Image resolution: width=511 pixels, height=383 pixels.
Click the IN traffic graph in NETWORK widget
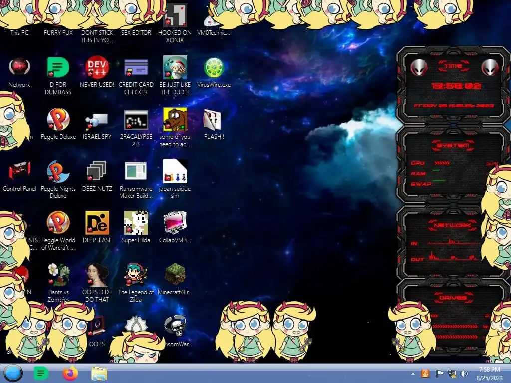[x=453, y=242]
